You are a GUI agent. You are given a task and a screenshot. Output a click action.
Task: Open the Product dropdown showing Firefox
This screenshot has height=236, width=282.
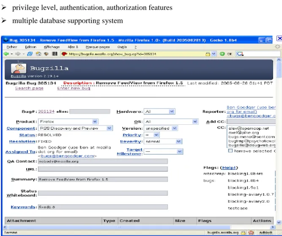(95, 122)
